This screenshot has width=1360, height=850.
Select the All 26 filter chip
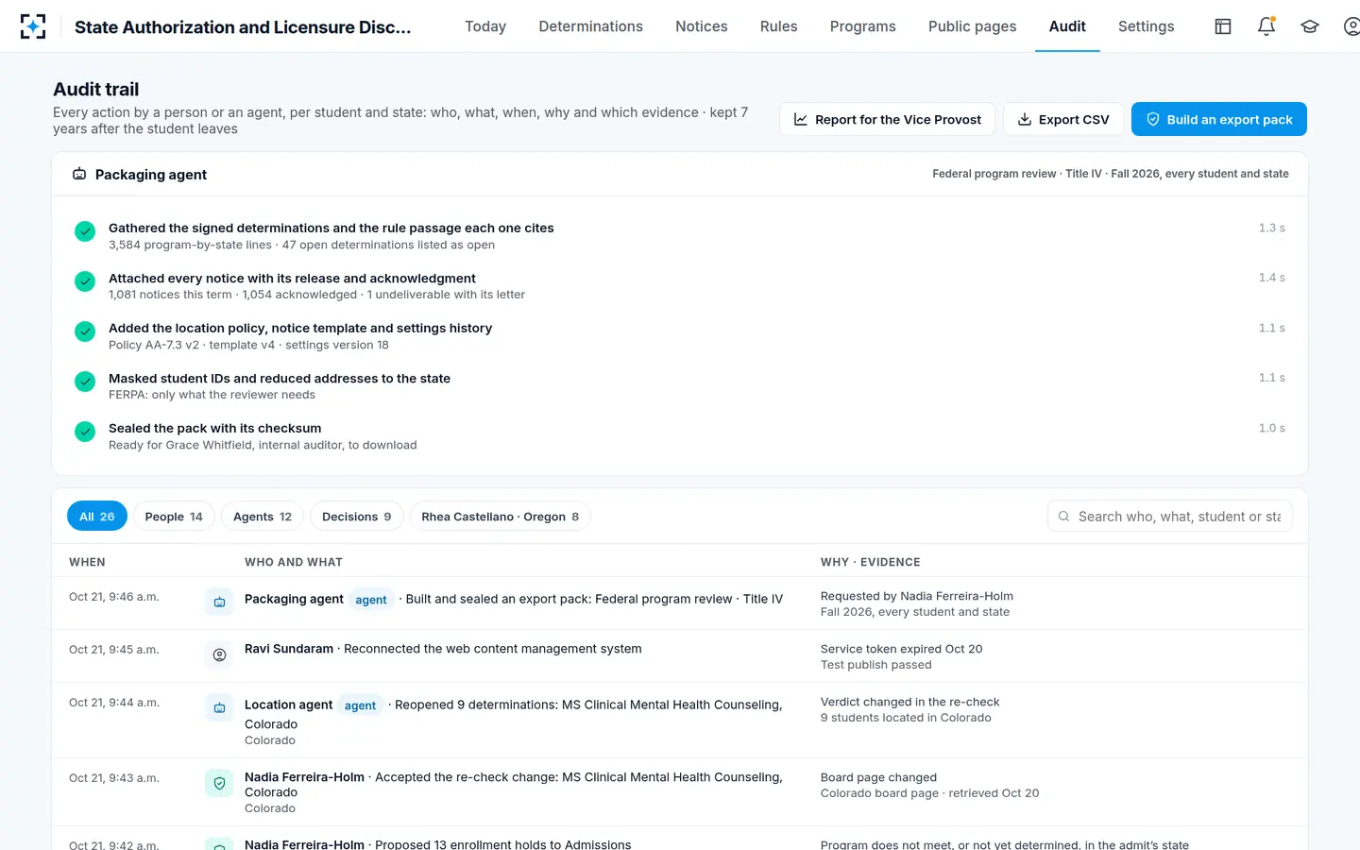(x=97, y=517)
